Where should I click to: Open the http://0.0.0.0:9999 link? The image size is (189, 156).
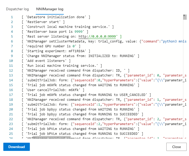click(98, 37)
